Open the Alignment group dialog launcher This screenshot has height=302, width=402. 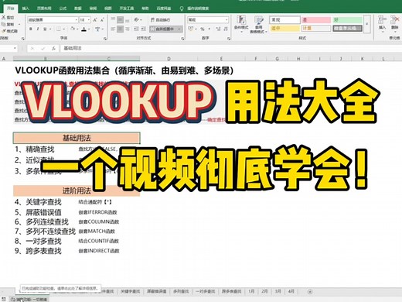point(182,39)
